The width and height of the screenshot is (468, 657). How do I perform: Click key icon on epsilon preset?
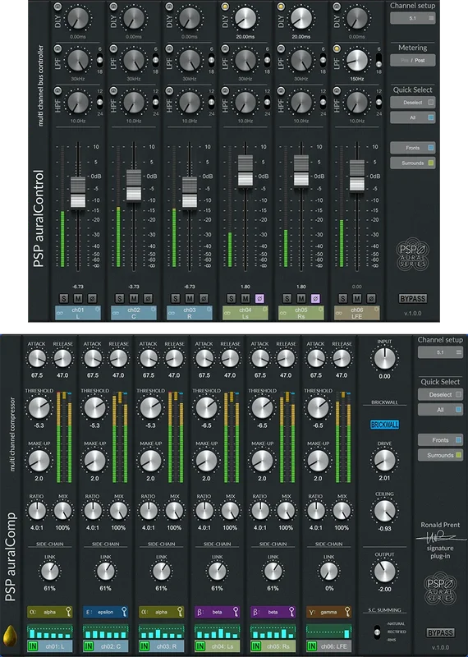pos(124,612)
